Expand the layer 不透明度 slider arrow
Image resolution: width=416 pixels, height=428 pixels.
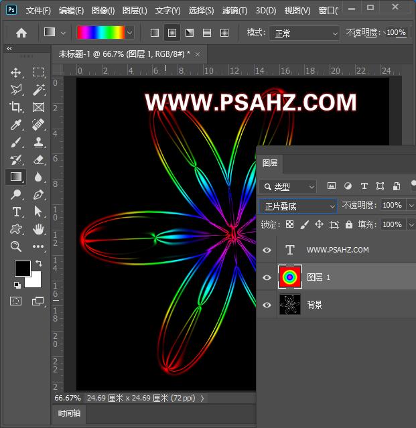pyautogui.click(x=411, y=205)
